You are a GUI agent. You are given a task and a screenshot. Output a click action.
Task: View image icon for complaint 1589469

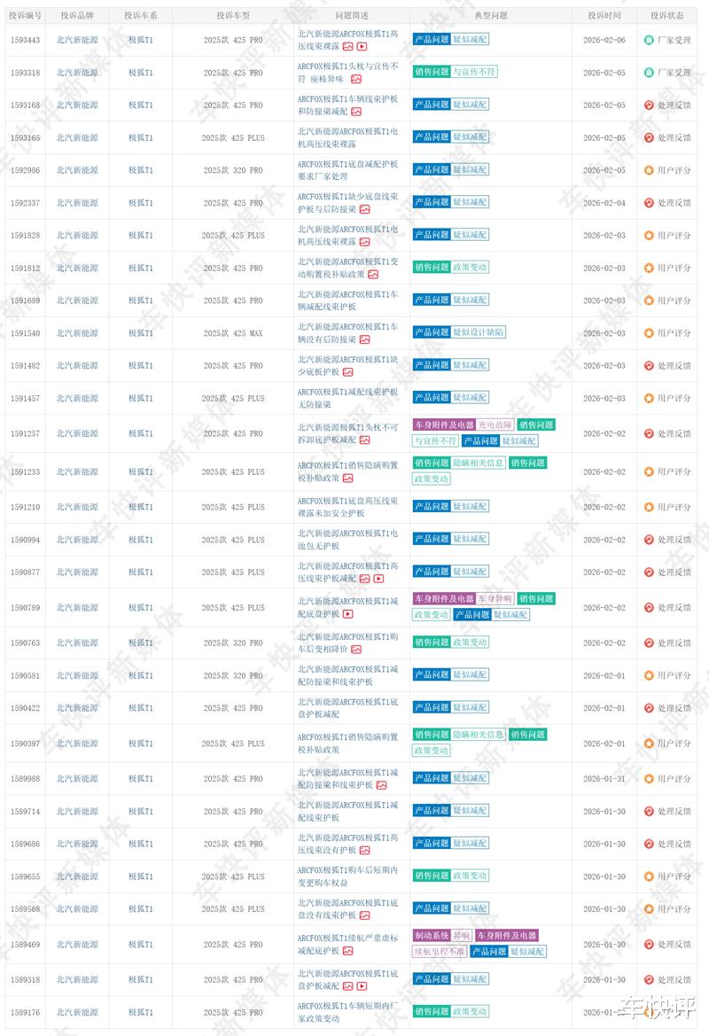tap(348, 951)
